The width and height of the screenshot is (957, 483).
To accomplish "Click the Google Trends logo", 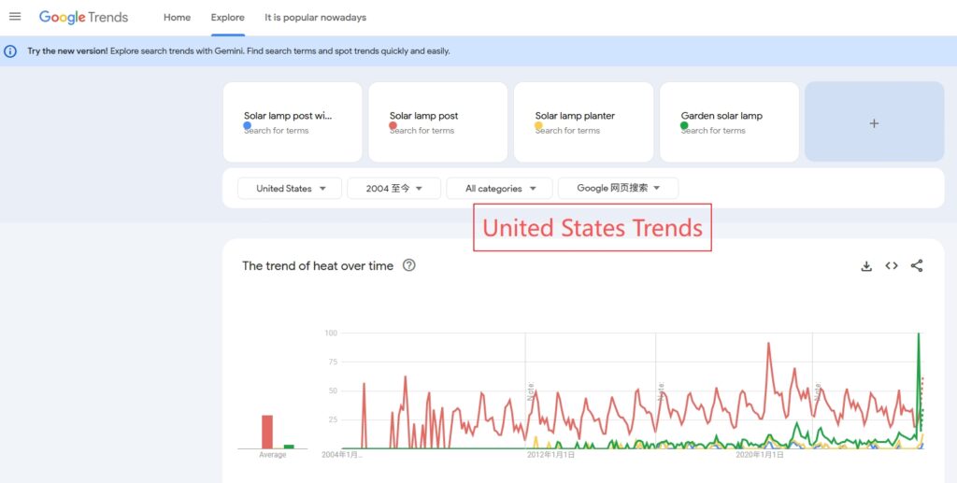I will click(x=83, y=17).
